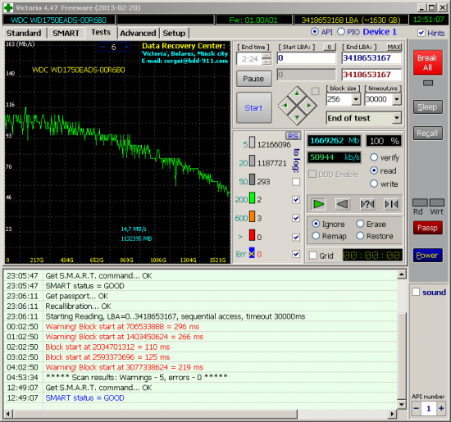The width and height of the screenshot is (451, 422).
Task: Click the up arrow on the navigation diamond
Action: click(297, 93)
